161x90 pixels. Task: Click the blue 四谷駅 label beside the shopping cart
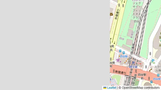(124, 56)
